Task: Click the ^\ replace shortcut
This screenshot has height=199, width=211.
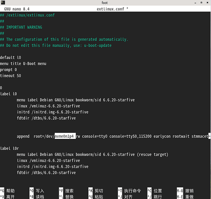Action: coord(66,197)
